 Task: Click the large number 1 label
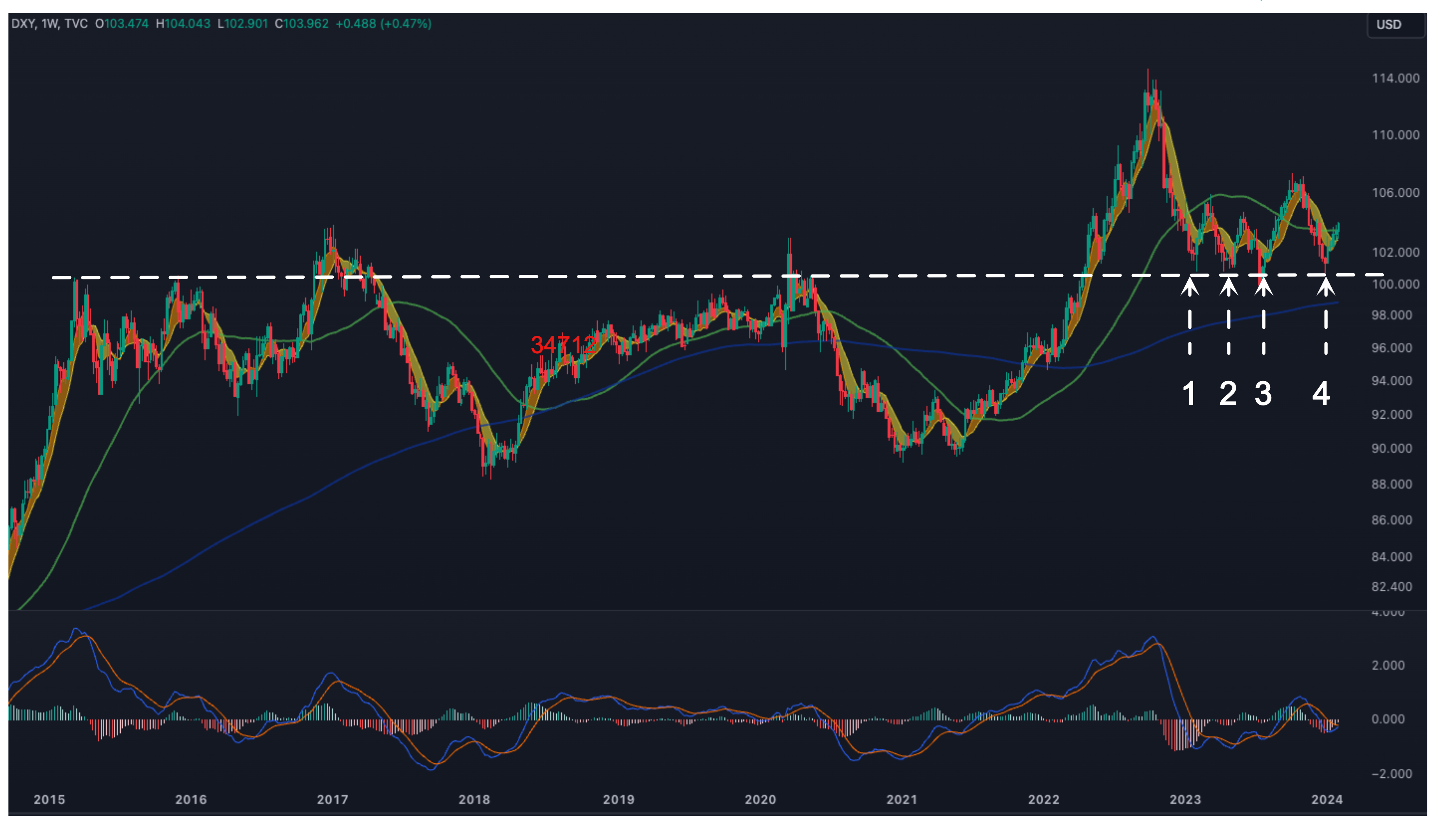click(x=1189, y=393)
